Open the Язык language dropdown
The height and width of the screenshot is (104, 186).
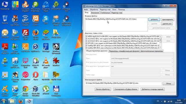[x=142, y=58]
